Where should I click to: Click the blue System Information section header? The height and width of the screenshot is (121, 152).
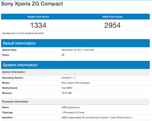(x=75, y=65)
